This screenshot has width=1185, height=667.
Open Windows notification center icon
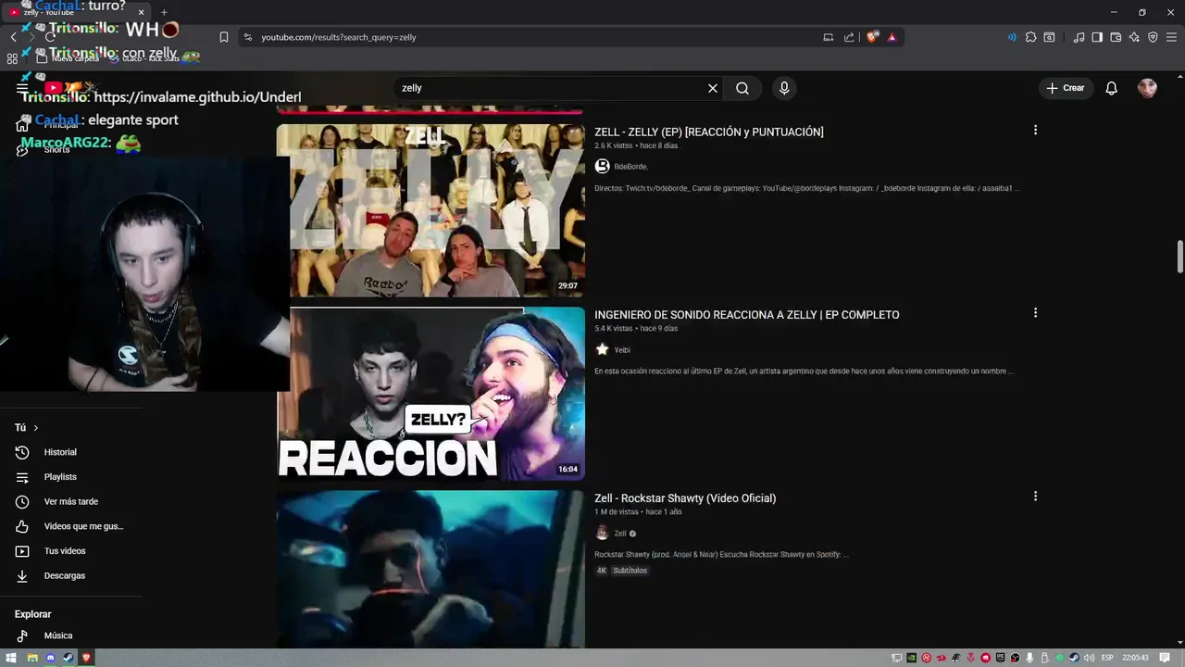[1165, 658]
